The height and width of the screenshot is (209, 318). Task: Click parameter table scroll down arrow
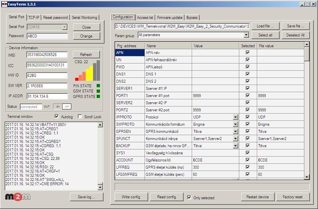[x=307, y=177]
